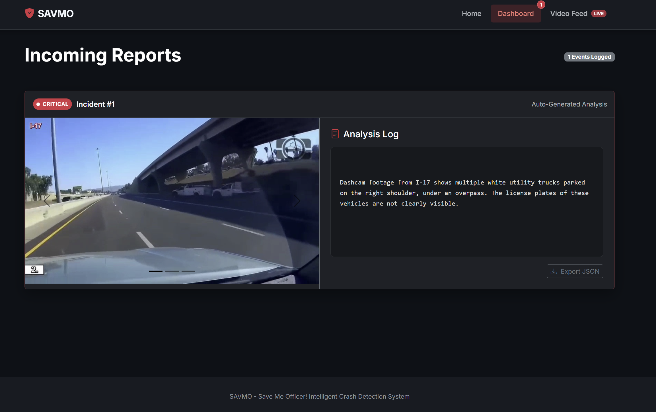
Task: Click the 1 Events Logged badge
Action: pos(589,57)
